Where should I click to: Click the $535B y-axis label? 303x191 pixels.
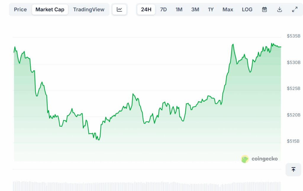coord(294,36)
